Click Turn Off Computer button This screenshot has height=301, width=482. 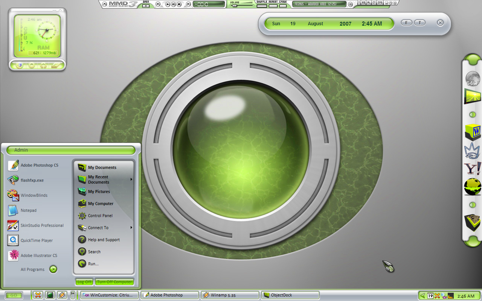(x=114, y=282)
